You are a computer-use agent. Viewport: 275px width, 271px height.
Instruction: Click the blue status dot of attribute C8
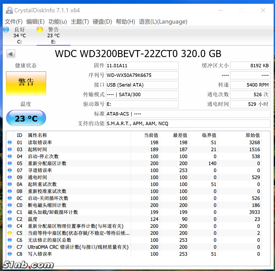click(10, 254)
